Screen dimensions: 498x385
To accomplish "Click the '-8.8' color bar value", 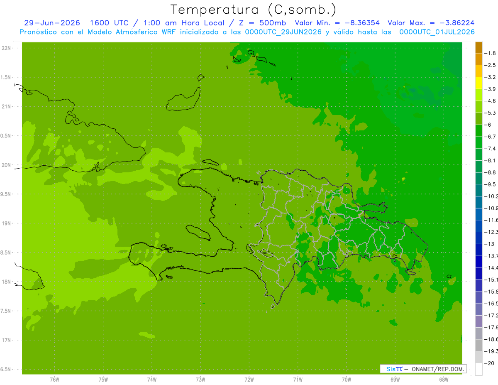I will (x=490, y=172).
